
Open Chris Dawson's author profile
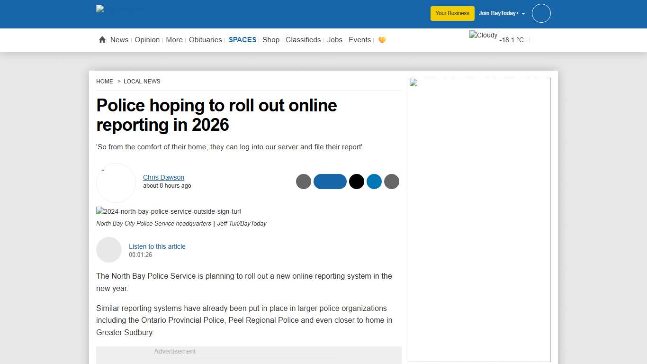tap(163, 177)
